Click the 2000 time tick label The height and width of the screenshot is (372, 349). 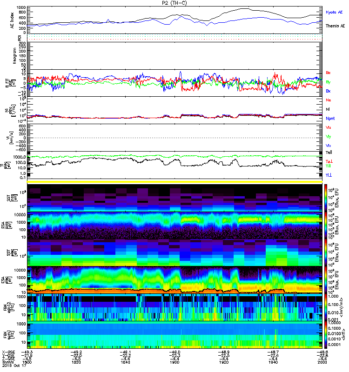tap(322, 362)
